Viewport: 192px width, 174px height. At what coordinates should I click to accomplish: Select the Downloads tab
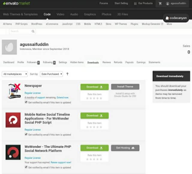tap(93, 63)
